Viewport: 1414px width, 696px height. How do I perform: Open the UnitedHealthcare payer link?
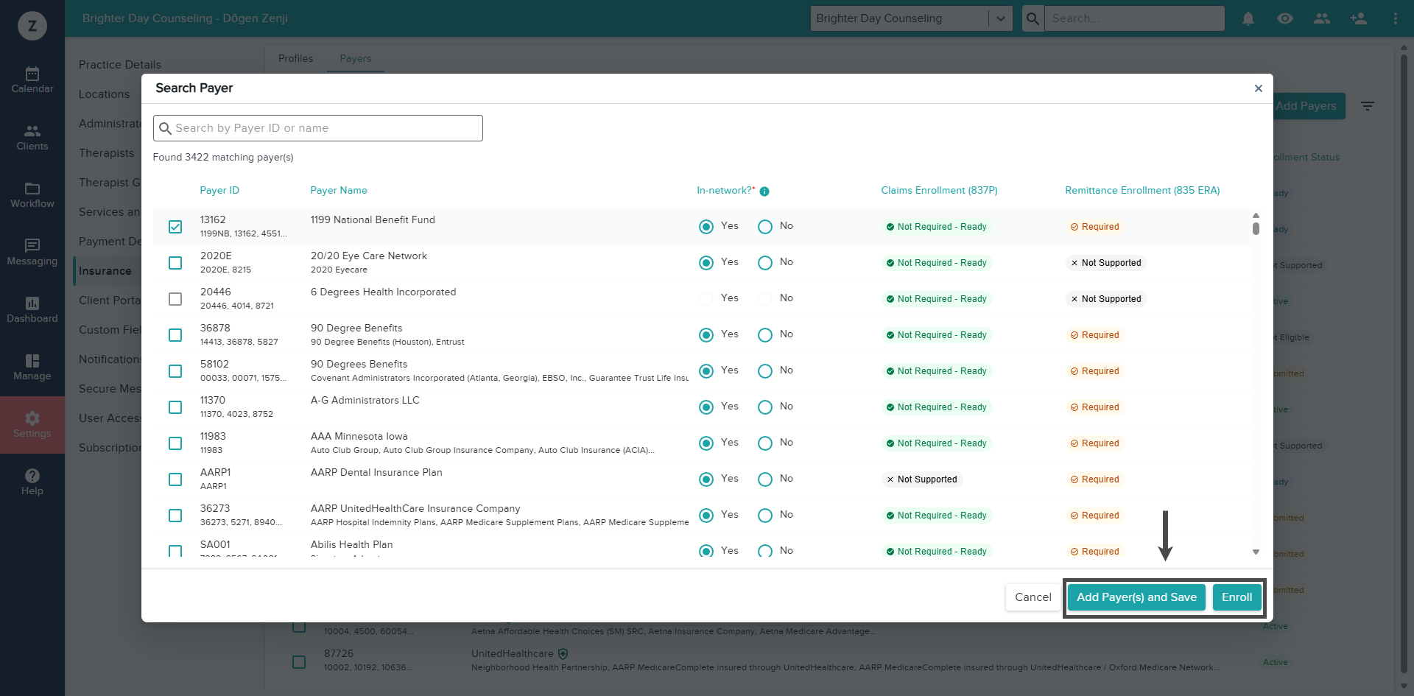point(513,653)
